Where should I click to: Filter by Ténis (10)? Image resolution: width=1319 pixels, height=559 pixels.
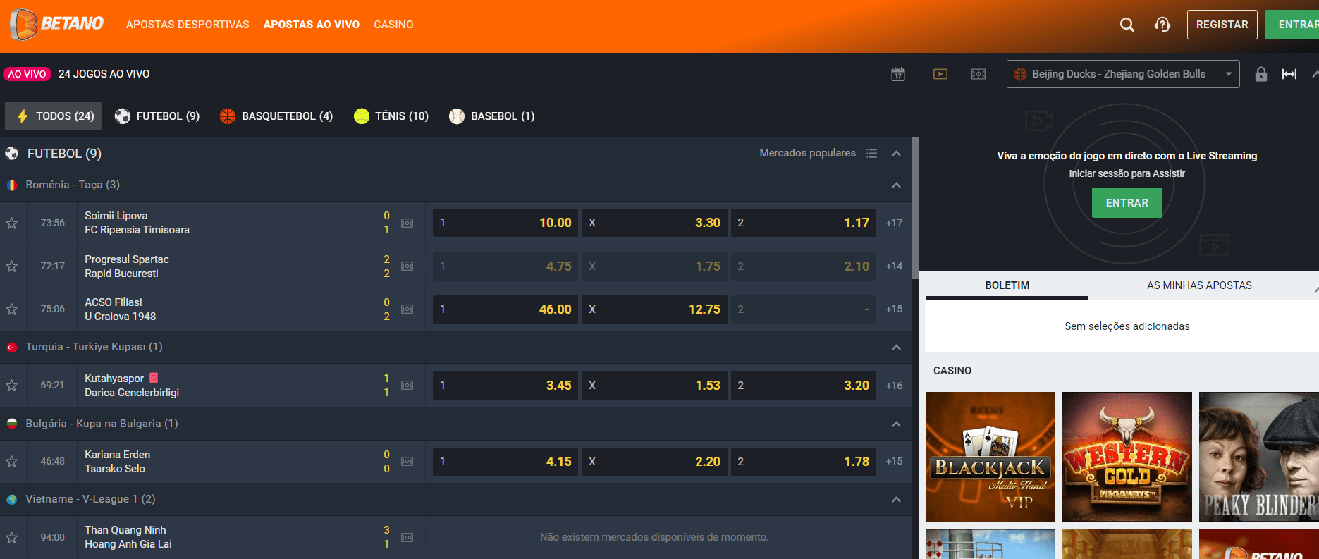coord(391,116)
